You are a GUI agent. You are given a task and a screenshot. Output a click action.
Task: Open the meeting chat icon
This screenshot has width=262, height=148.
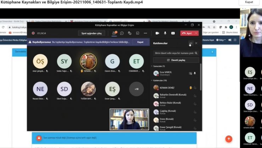click(x=122, y=33)
